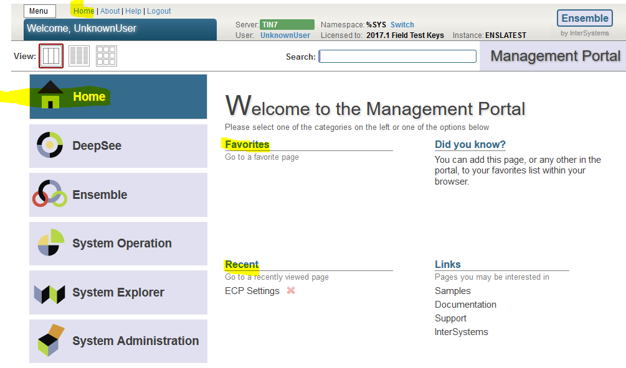This screenshot has height=368, width=626.
Task: Open the System Operation category
Action: (118, 243)
